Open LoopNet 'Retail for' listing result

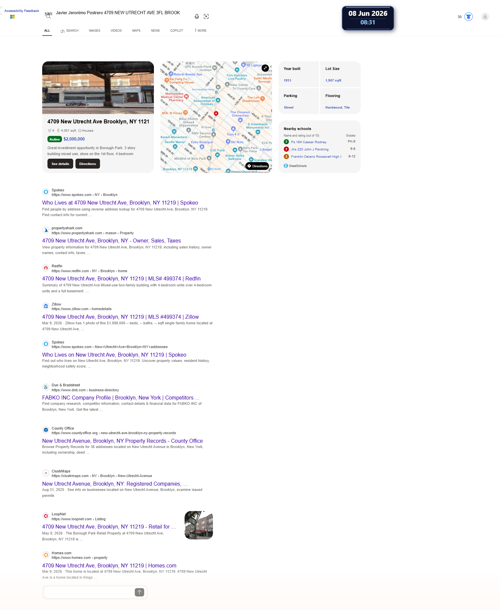(109, 527)
